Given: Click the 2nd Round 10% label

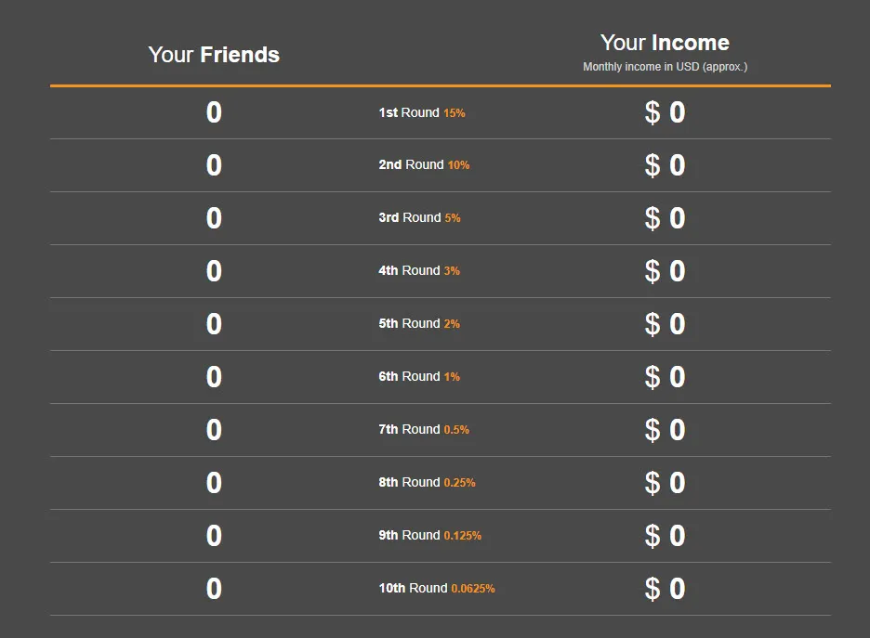Looking at the screenshot, I should coord(424,164).
